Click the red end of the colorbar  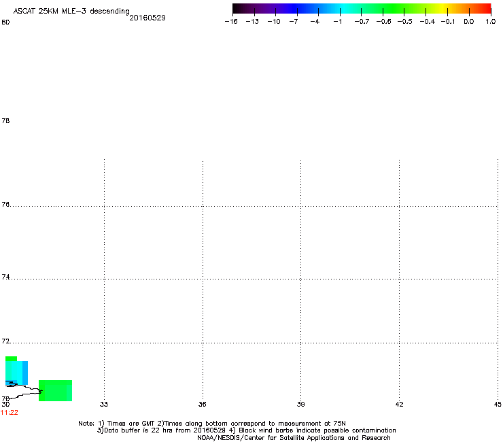tap(485, 9)
